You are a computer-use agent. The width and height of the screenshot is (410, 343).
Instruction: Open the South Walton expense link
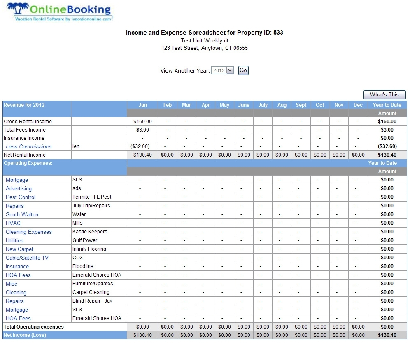click(x=22, y=214)
